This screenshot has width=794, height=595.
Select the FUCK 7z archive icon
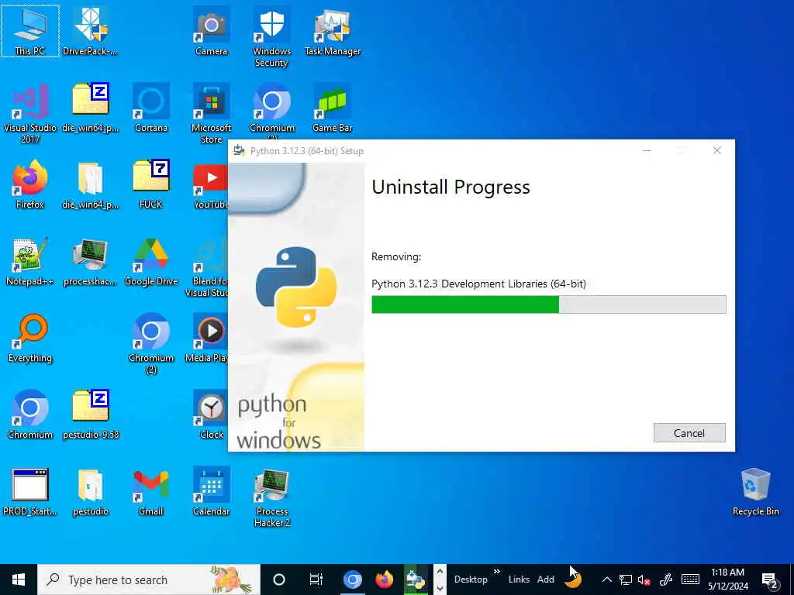(x=151, y=184)
